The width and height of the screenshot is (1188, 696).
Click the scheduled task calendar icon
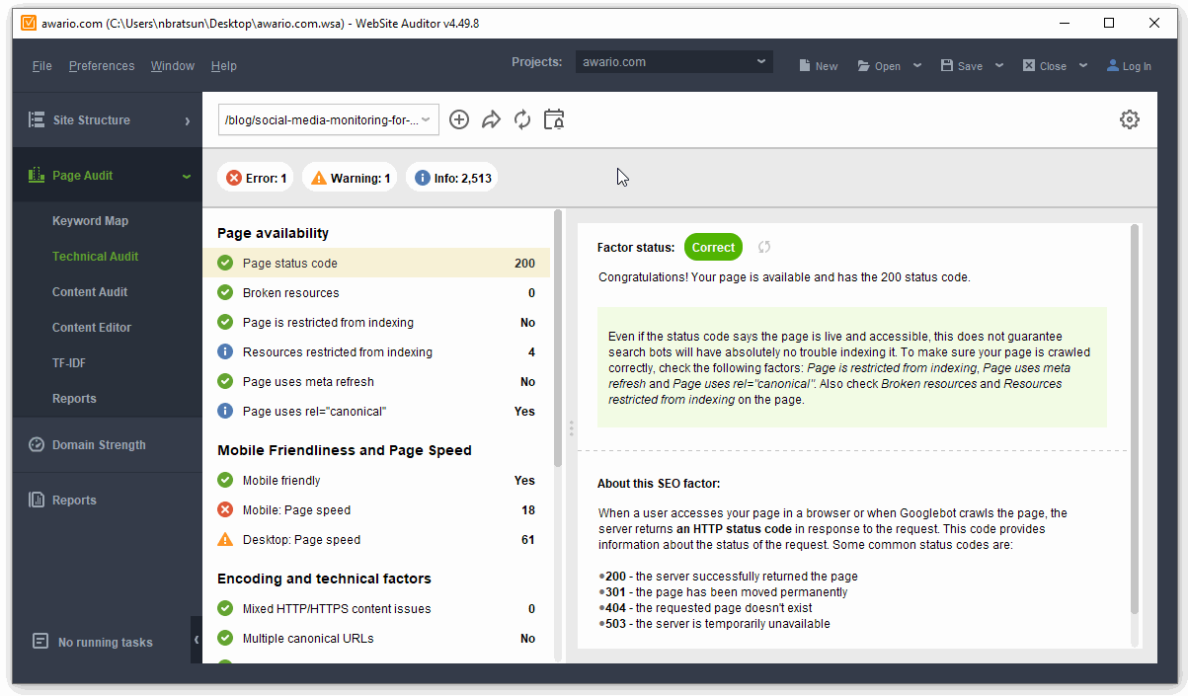(x=554, y=119)
